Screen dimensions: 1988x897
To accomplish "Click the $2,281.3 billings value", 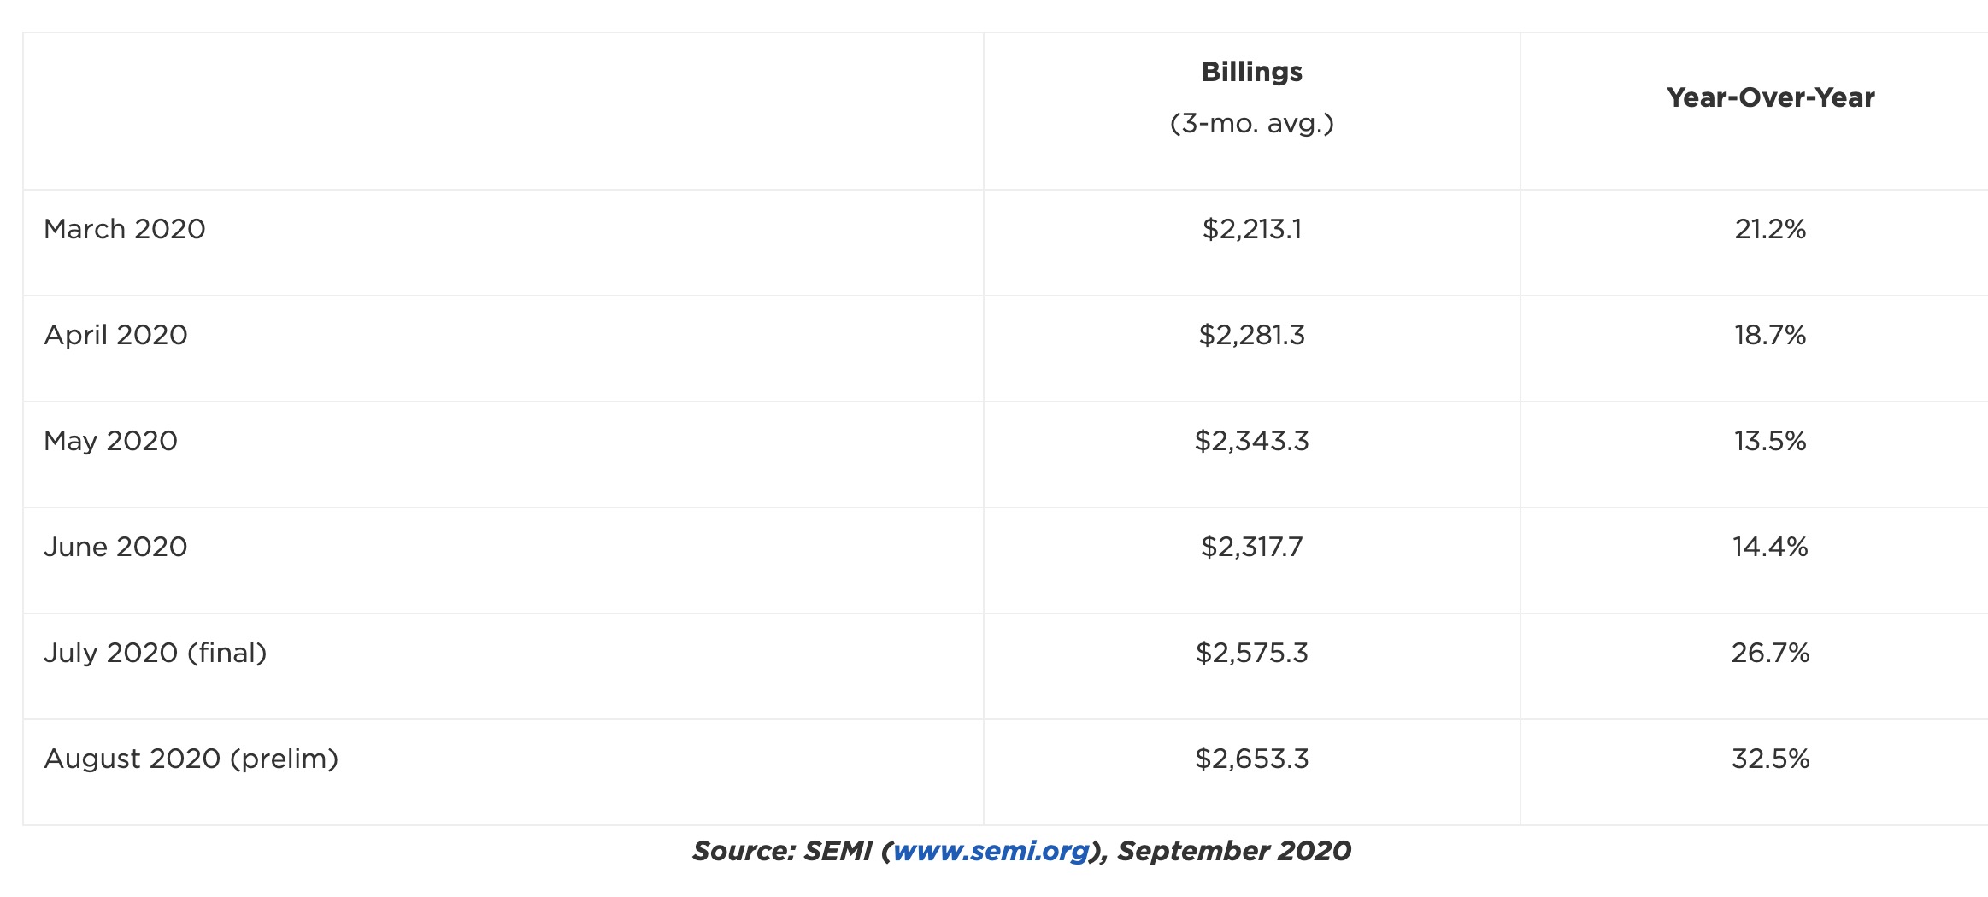I will (1251, 335).
